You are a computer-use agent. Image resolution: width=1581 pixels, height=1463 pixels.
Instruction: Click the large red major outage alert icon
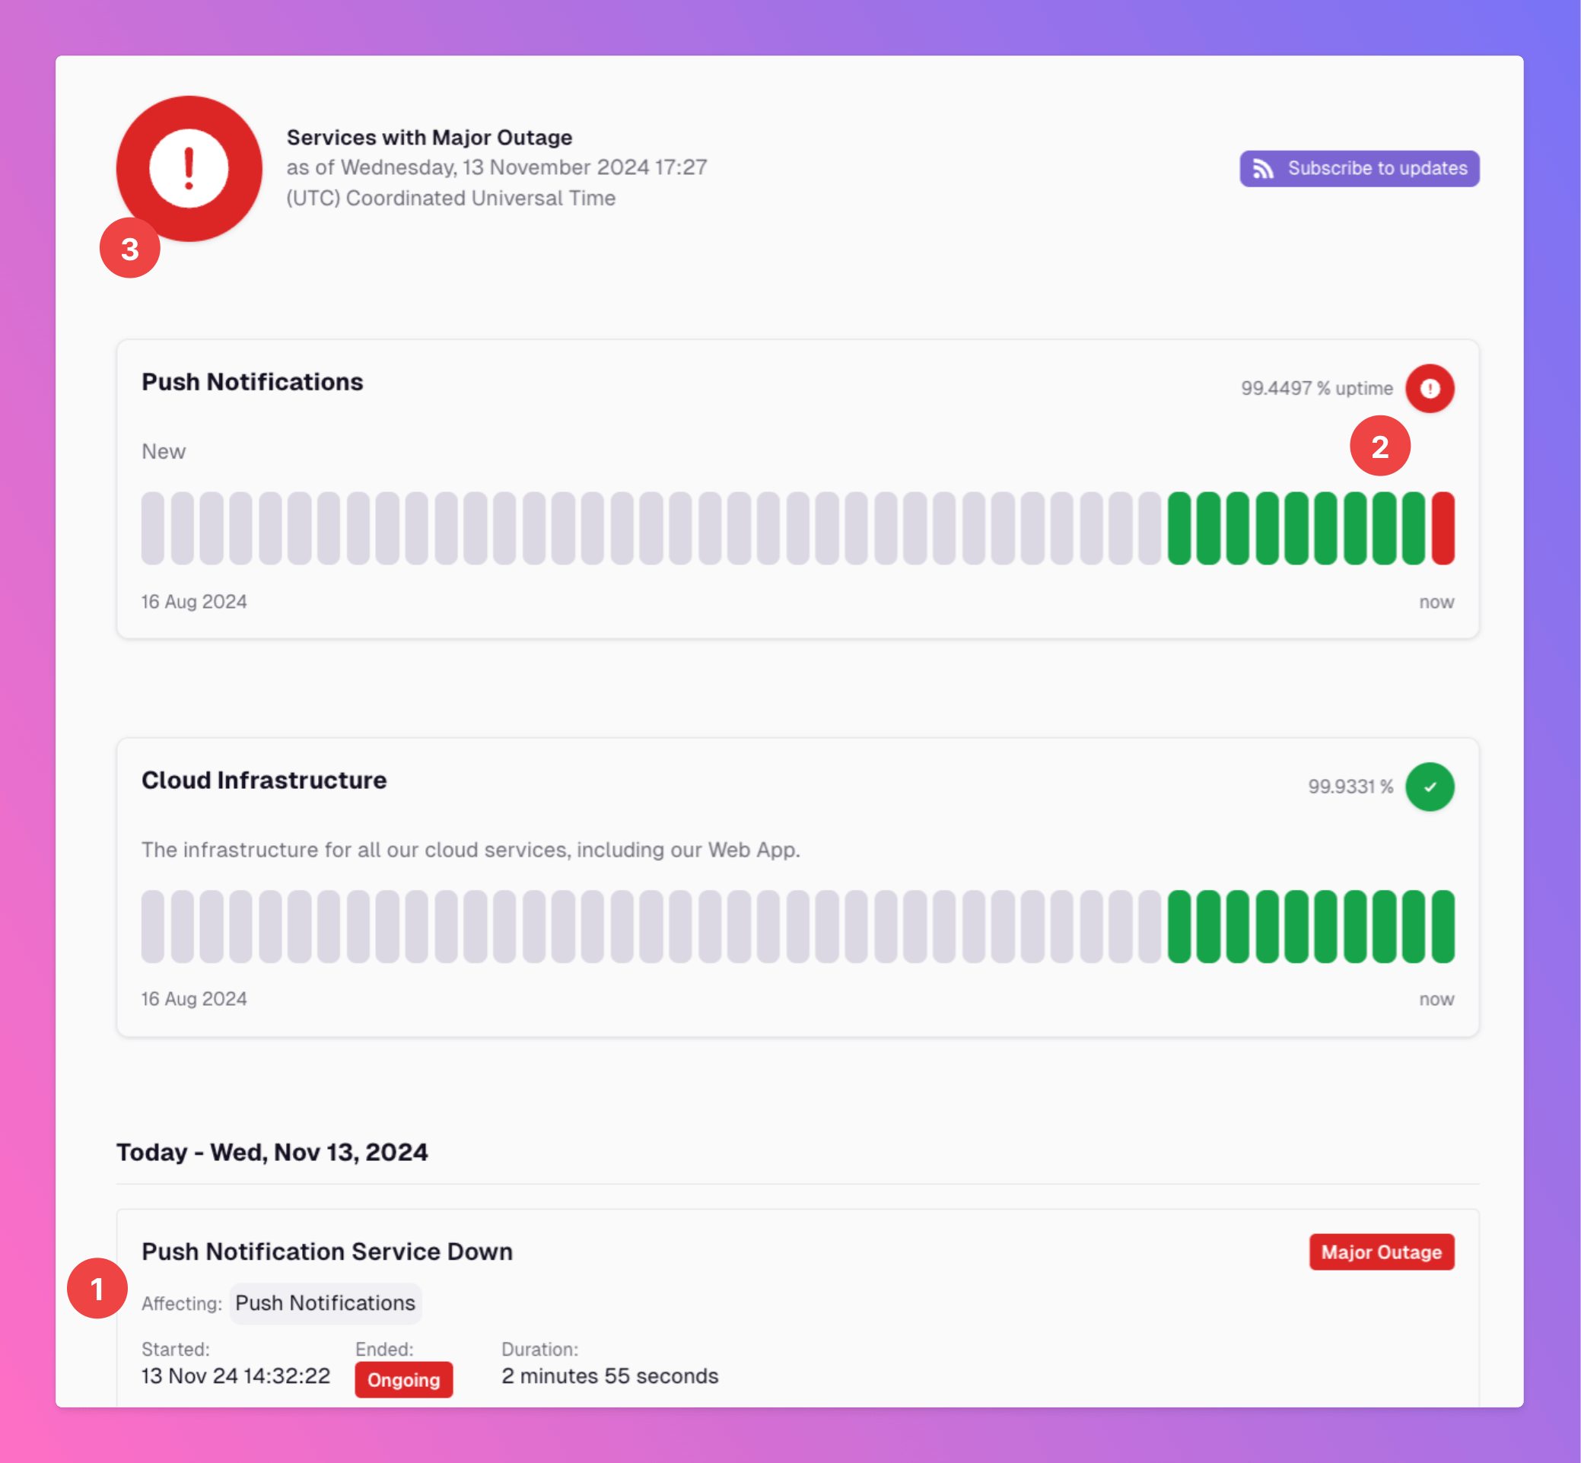[x=189, y=168]
